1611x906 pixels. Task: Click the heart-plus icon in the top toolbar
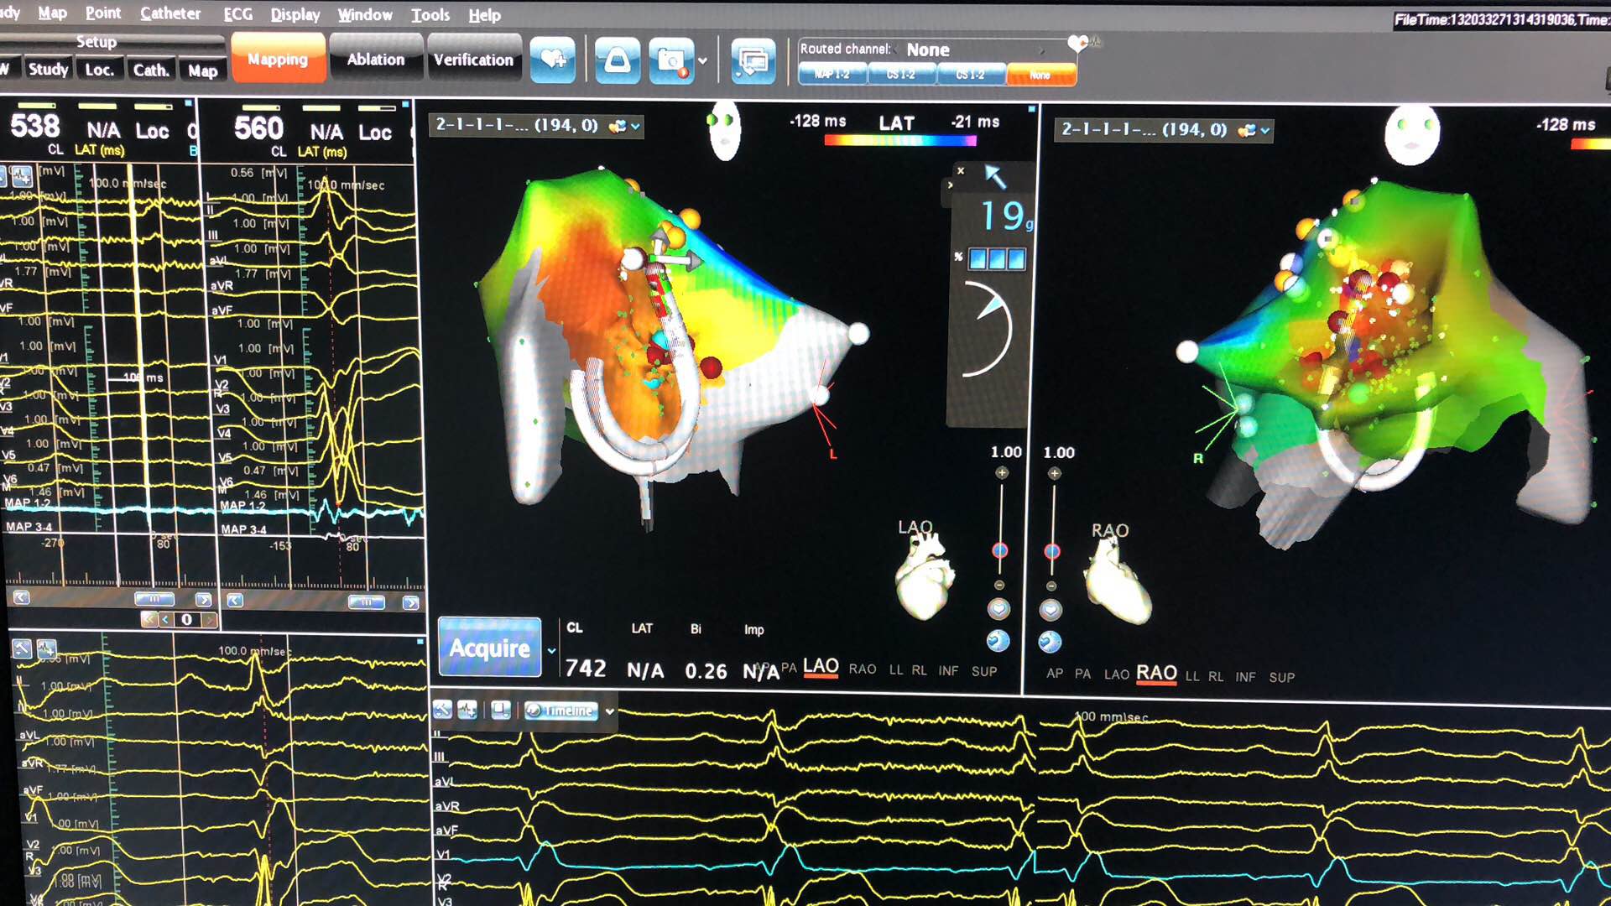click(x=552, y=60)
